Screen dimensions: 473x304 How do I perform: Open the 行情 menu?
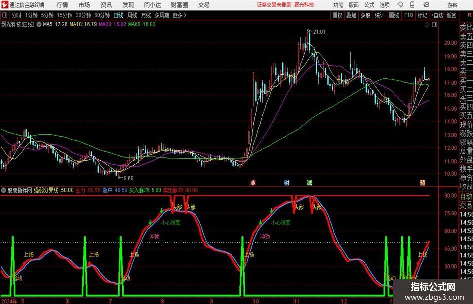62,5
